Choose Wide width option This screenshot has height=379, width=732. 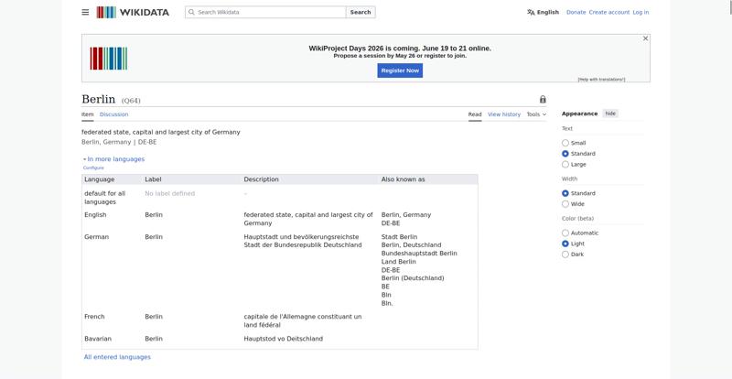[565, 204]
